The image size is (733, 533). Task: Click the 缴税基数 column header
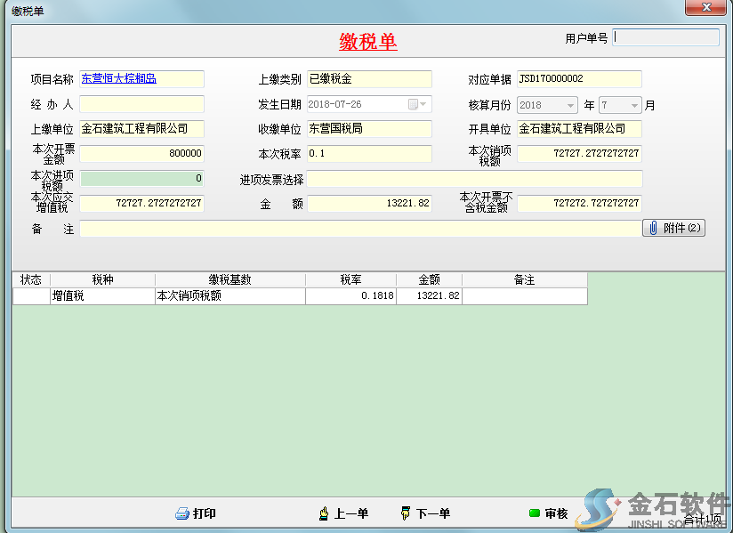coord(230,279)
